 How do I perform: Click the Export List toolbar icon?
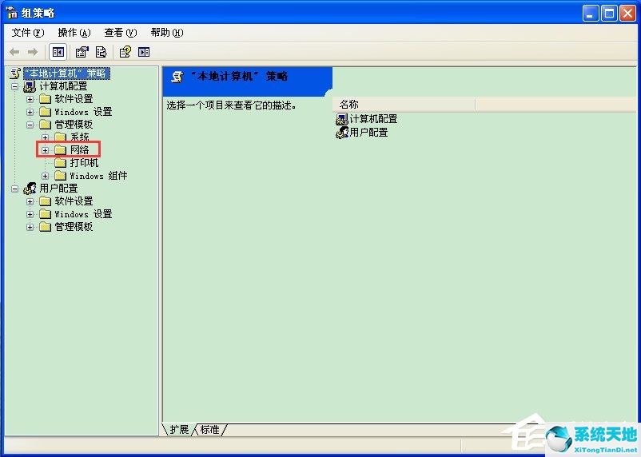pos(101,52)
